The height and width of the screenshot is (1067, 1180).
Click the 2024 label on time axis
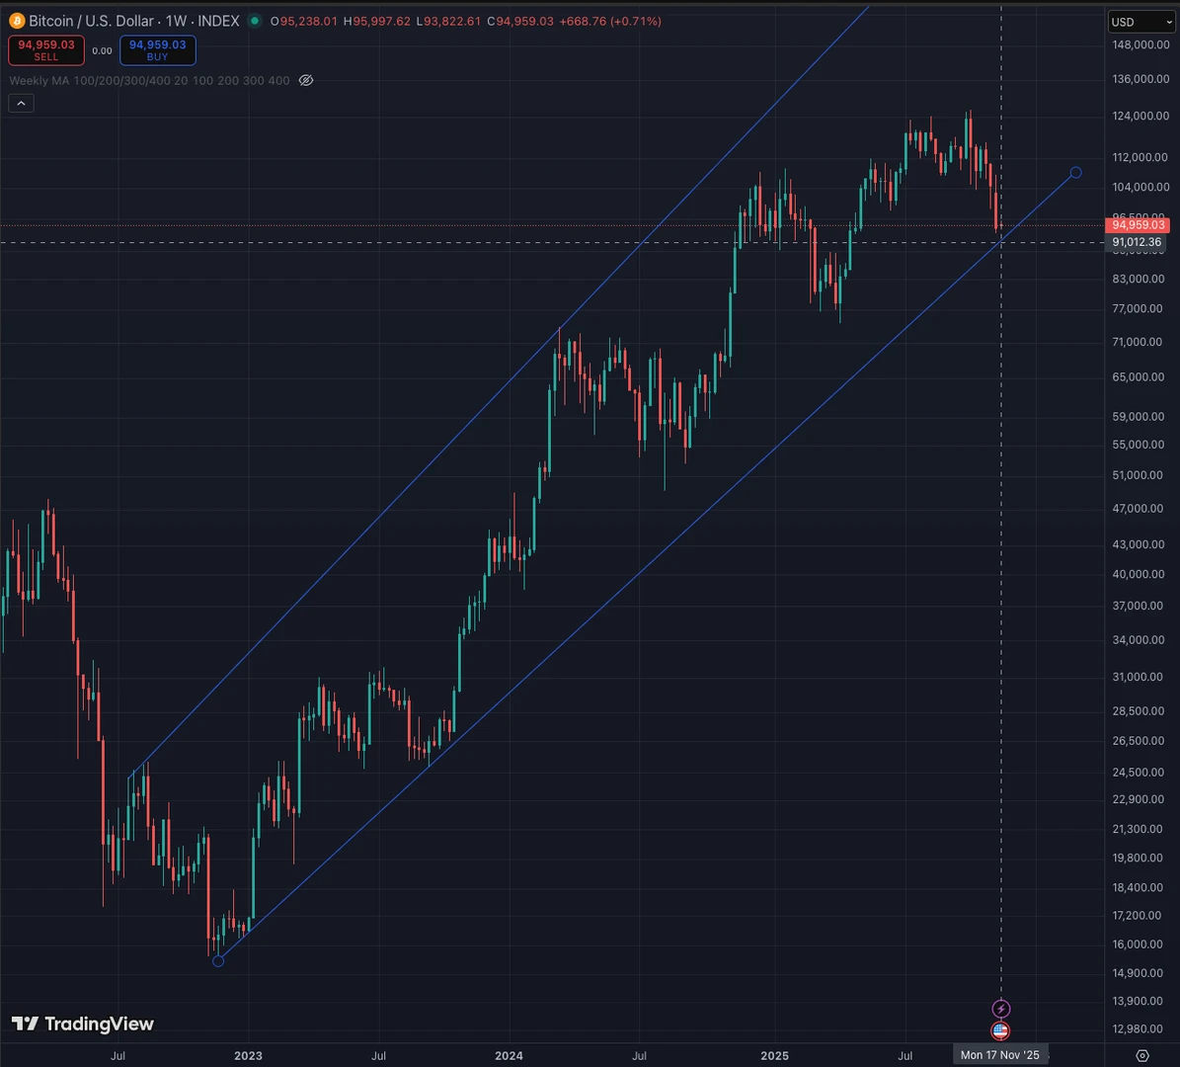click(x=509, y=1054)
